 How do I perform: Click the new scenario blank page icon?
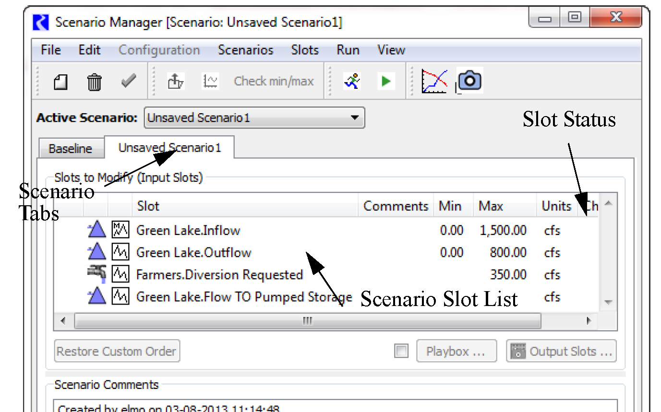coord(60,82)
